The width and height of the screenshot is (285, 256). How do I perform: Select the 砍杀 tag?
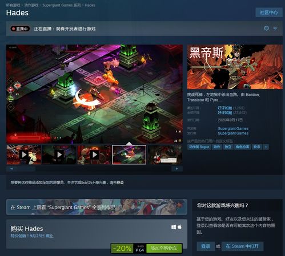pyautogui.click(x=257, y=147)
